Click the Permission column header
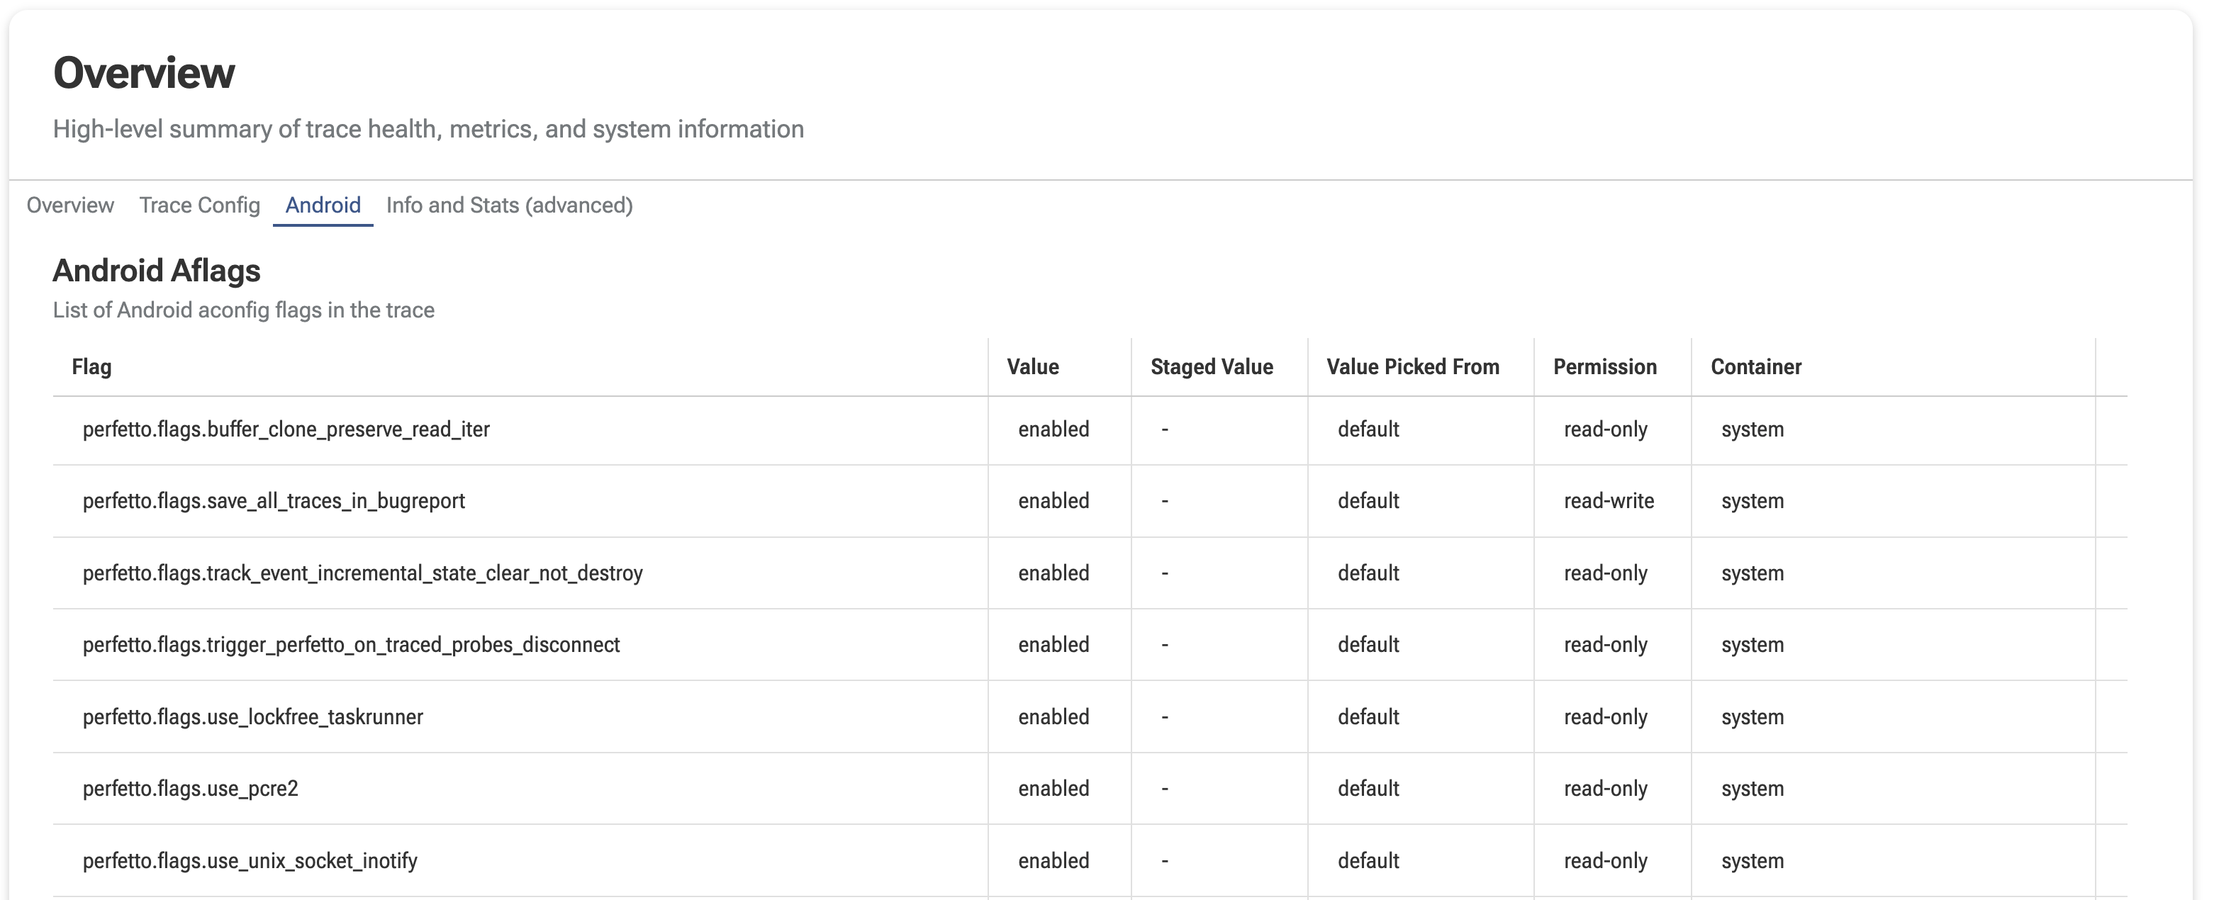This screenshot has height=900, width=2219. click(1604, 367)
